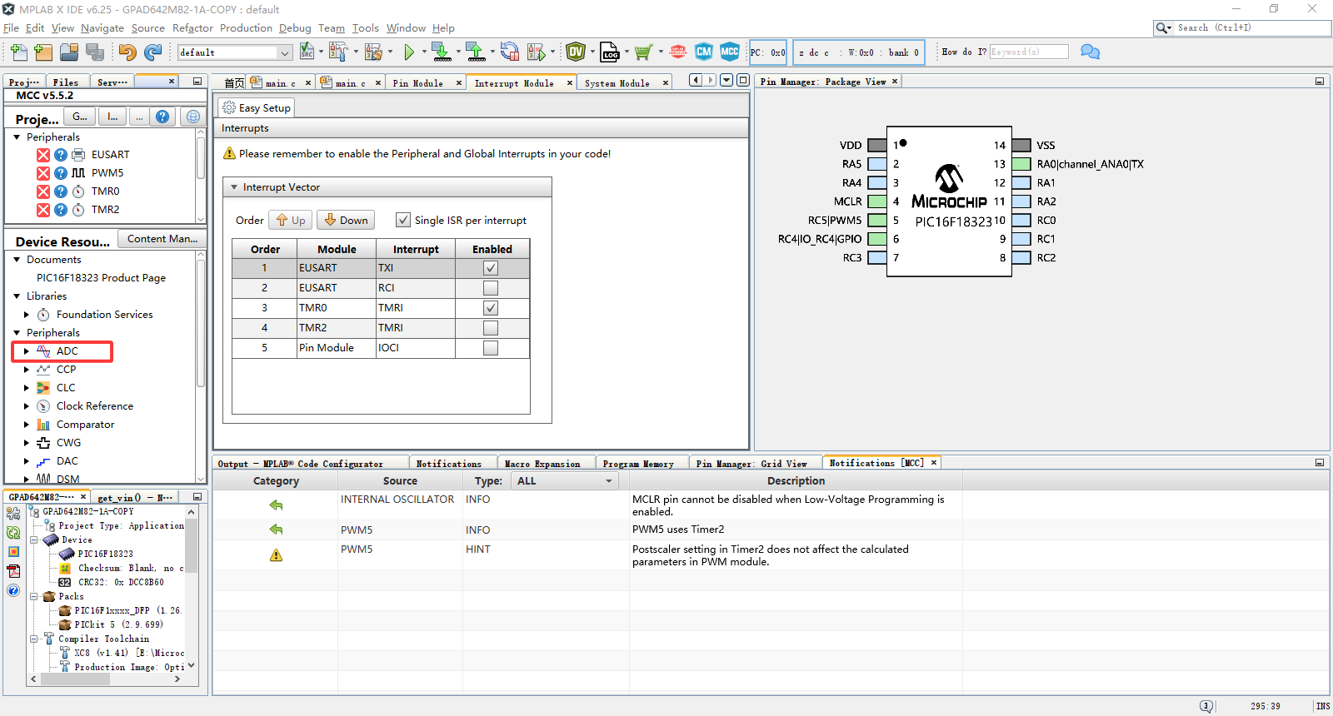Click the Open Project folder icon
The height and width of the screenshot is (716, 1333).
tap(69, 52)
